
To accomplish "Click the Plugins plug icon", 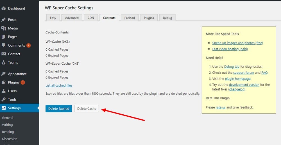I will 4,82.
